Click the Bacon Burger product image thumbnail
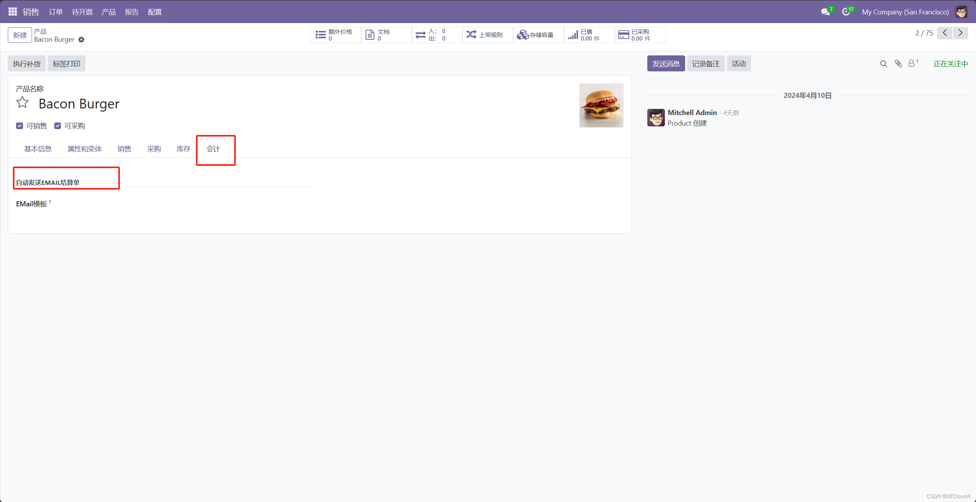Viewport: 976px width, 502px height. click(x=601, y=105)
